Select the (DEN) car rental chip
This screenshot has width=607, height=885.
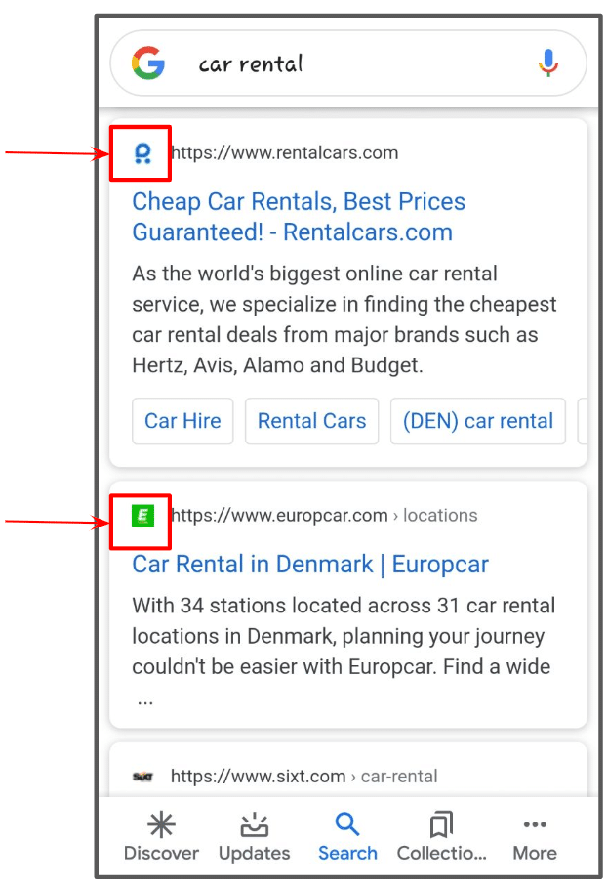[x=478, y=421]
